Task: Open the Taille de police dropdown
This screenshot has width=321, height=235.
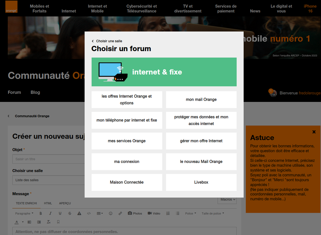Action: (x=213, y=213)
